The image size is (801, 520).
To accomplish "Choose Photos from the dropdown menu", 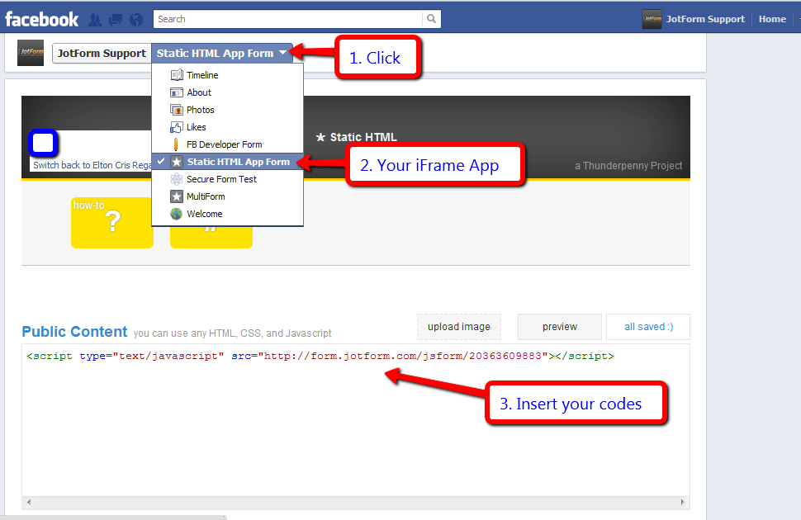I will [x=201, y=110].
